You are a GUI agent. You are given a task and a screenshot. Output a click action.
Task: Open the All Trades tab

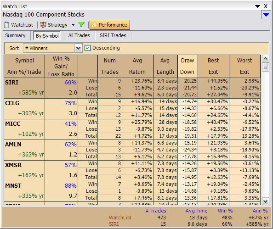79,35
